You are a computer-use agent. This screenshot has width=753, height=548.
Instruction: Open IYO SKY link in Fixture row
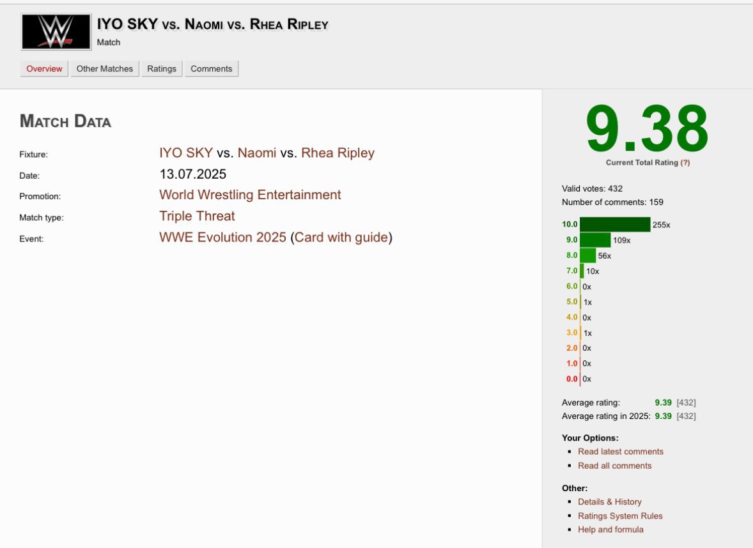click(x=186, y=153)
